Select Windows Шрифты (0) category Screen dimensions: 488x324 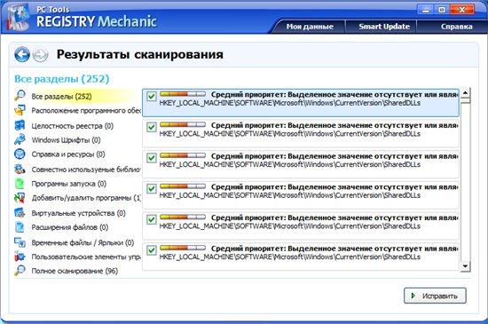click(x=66, y=140)
